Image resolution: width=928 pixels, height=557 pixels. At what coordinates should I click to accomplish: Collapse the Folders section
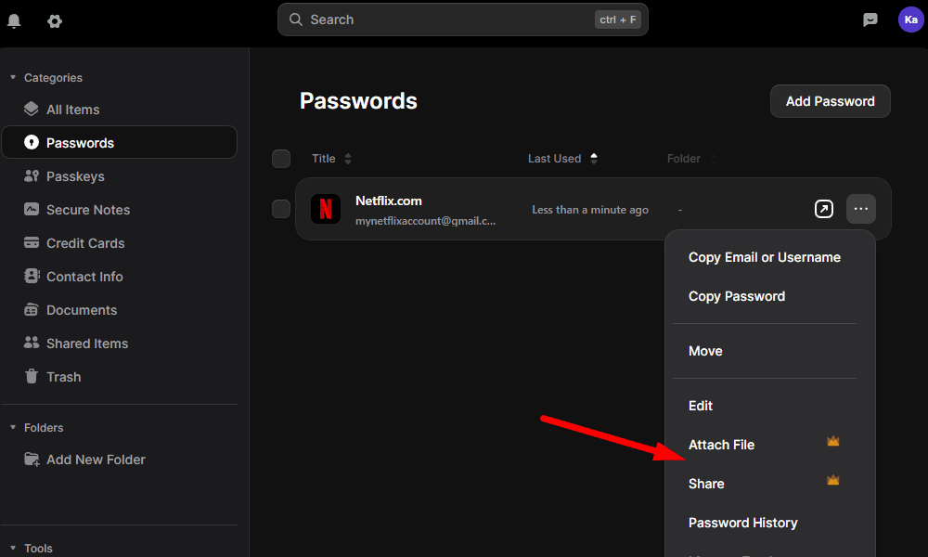coord(13,428)
